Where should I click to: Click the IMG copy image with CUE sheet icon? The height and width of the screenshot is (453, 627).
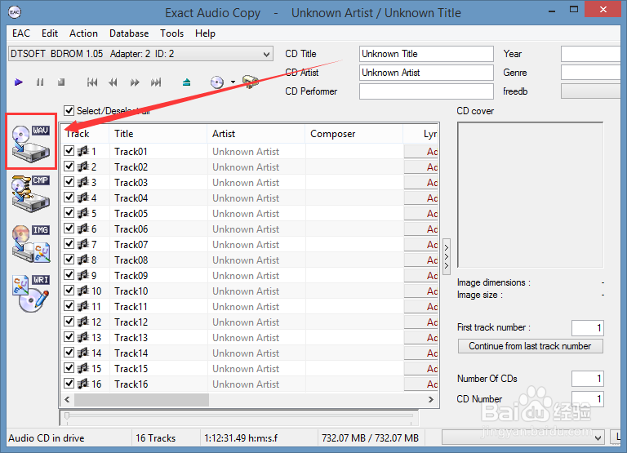31,243
